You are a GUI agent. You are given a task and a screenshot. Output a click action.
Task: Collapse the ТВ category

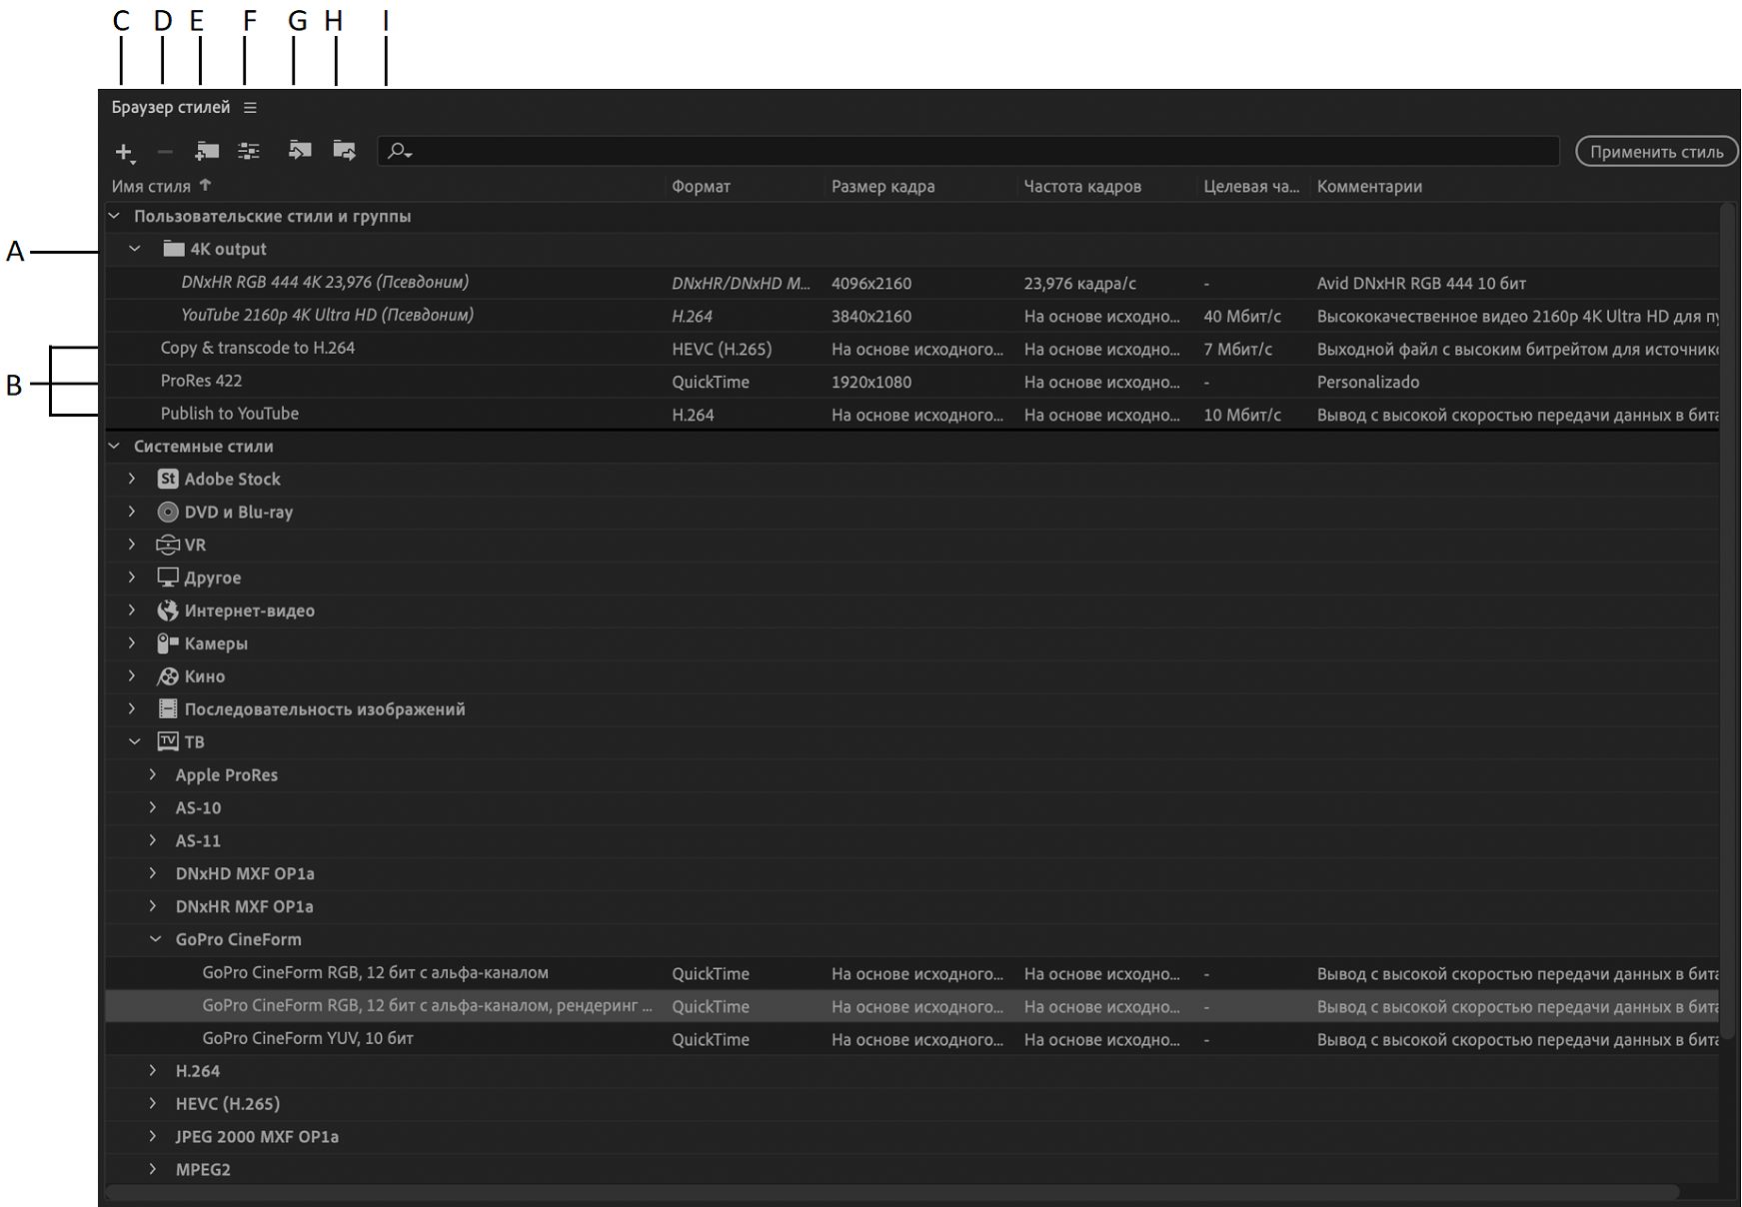135,741
